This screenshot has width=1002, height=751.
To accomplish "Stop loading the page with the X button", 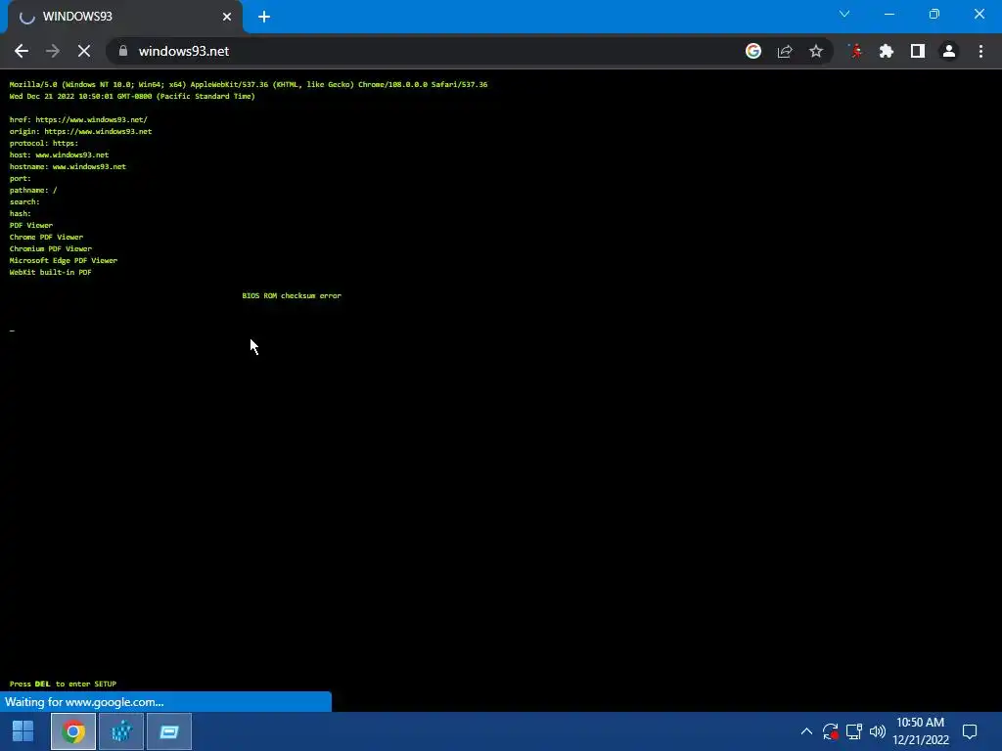I will click(84, 51).
